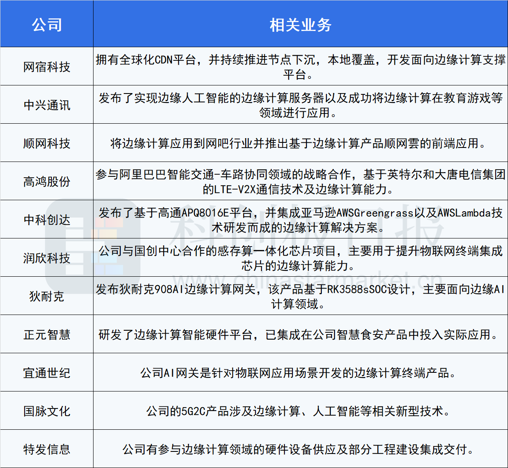This screenshot has width=508, height=468.
Task: Select the company cell 特发信息
Action: point(47,449)
